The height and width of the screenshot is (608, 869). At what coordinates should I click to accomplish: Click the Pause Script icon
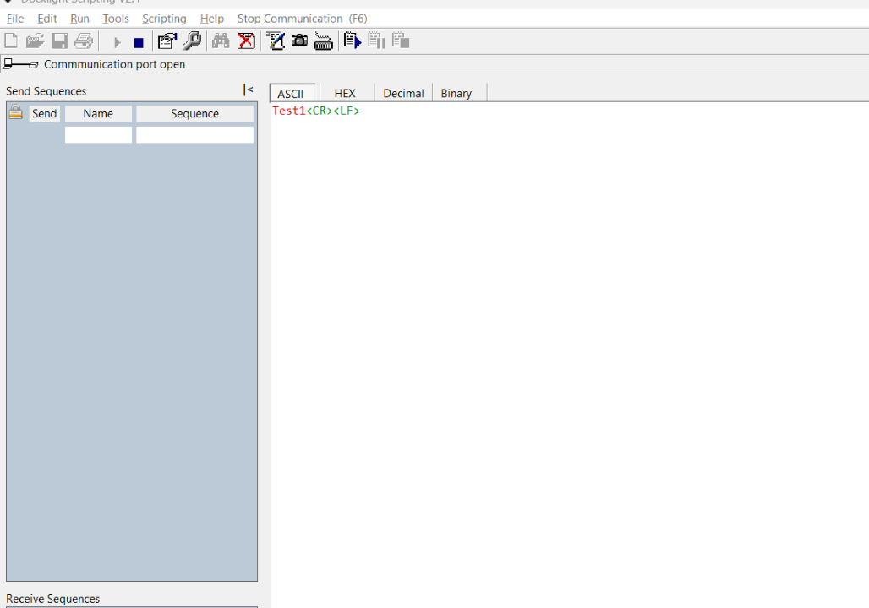pos(376,41)
